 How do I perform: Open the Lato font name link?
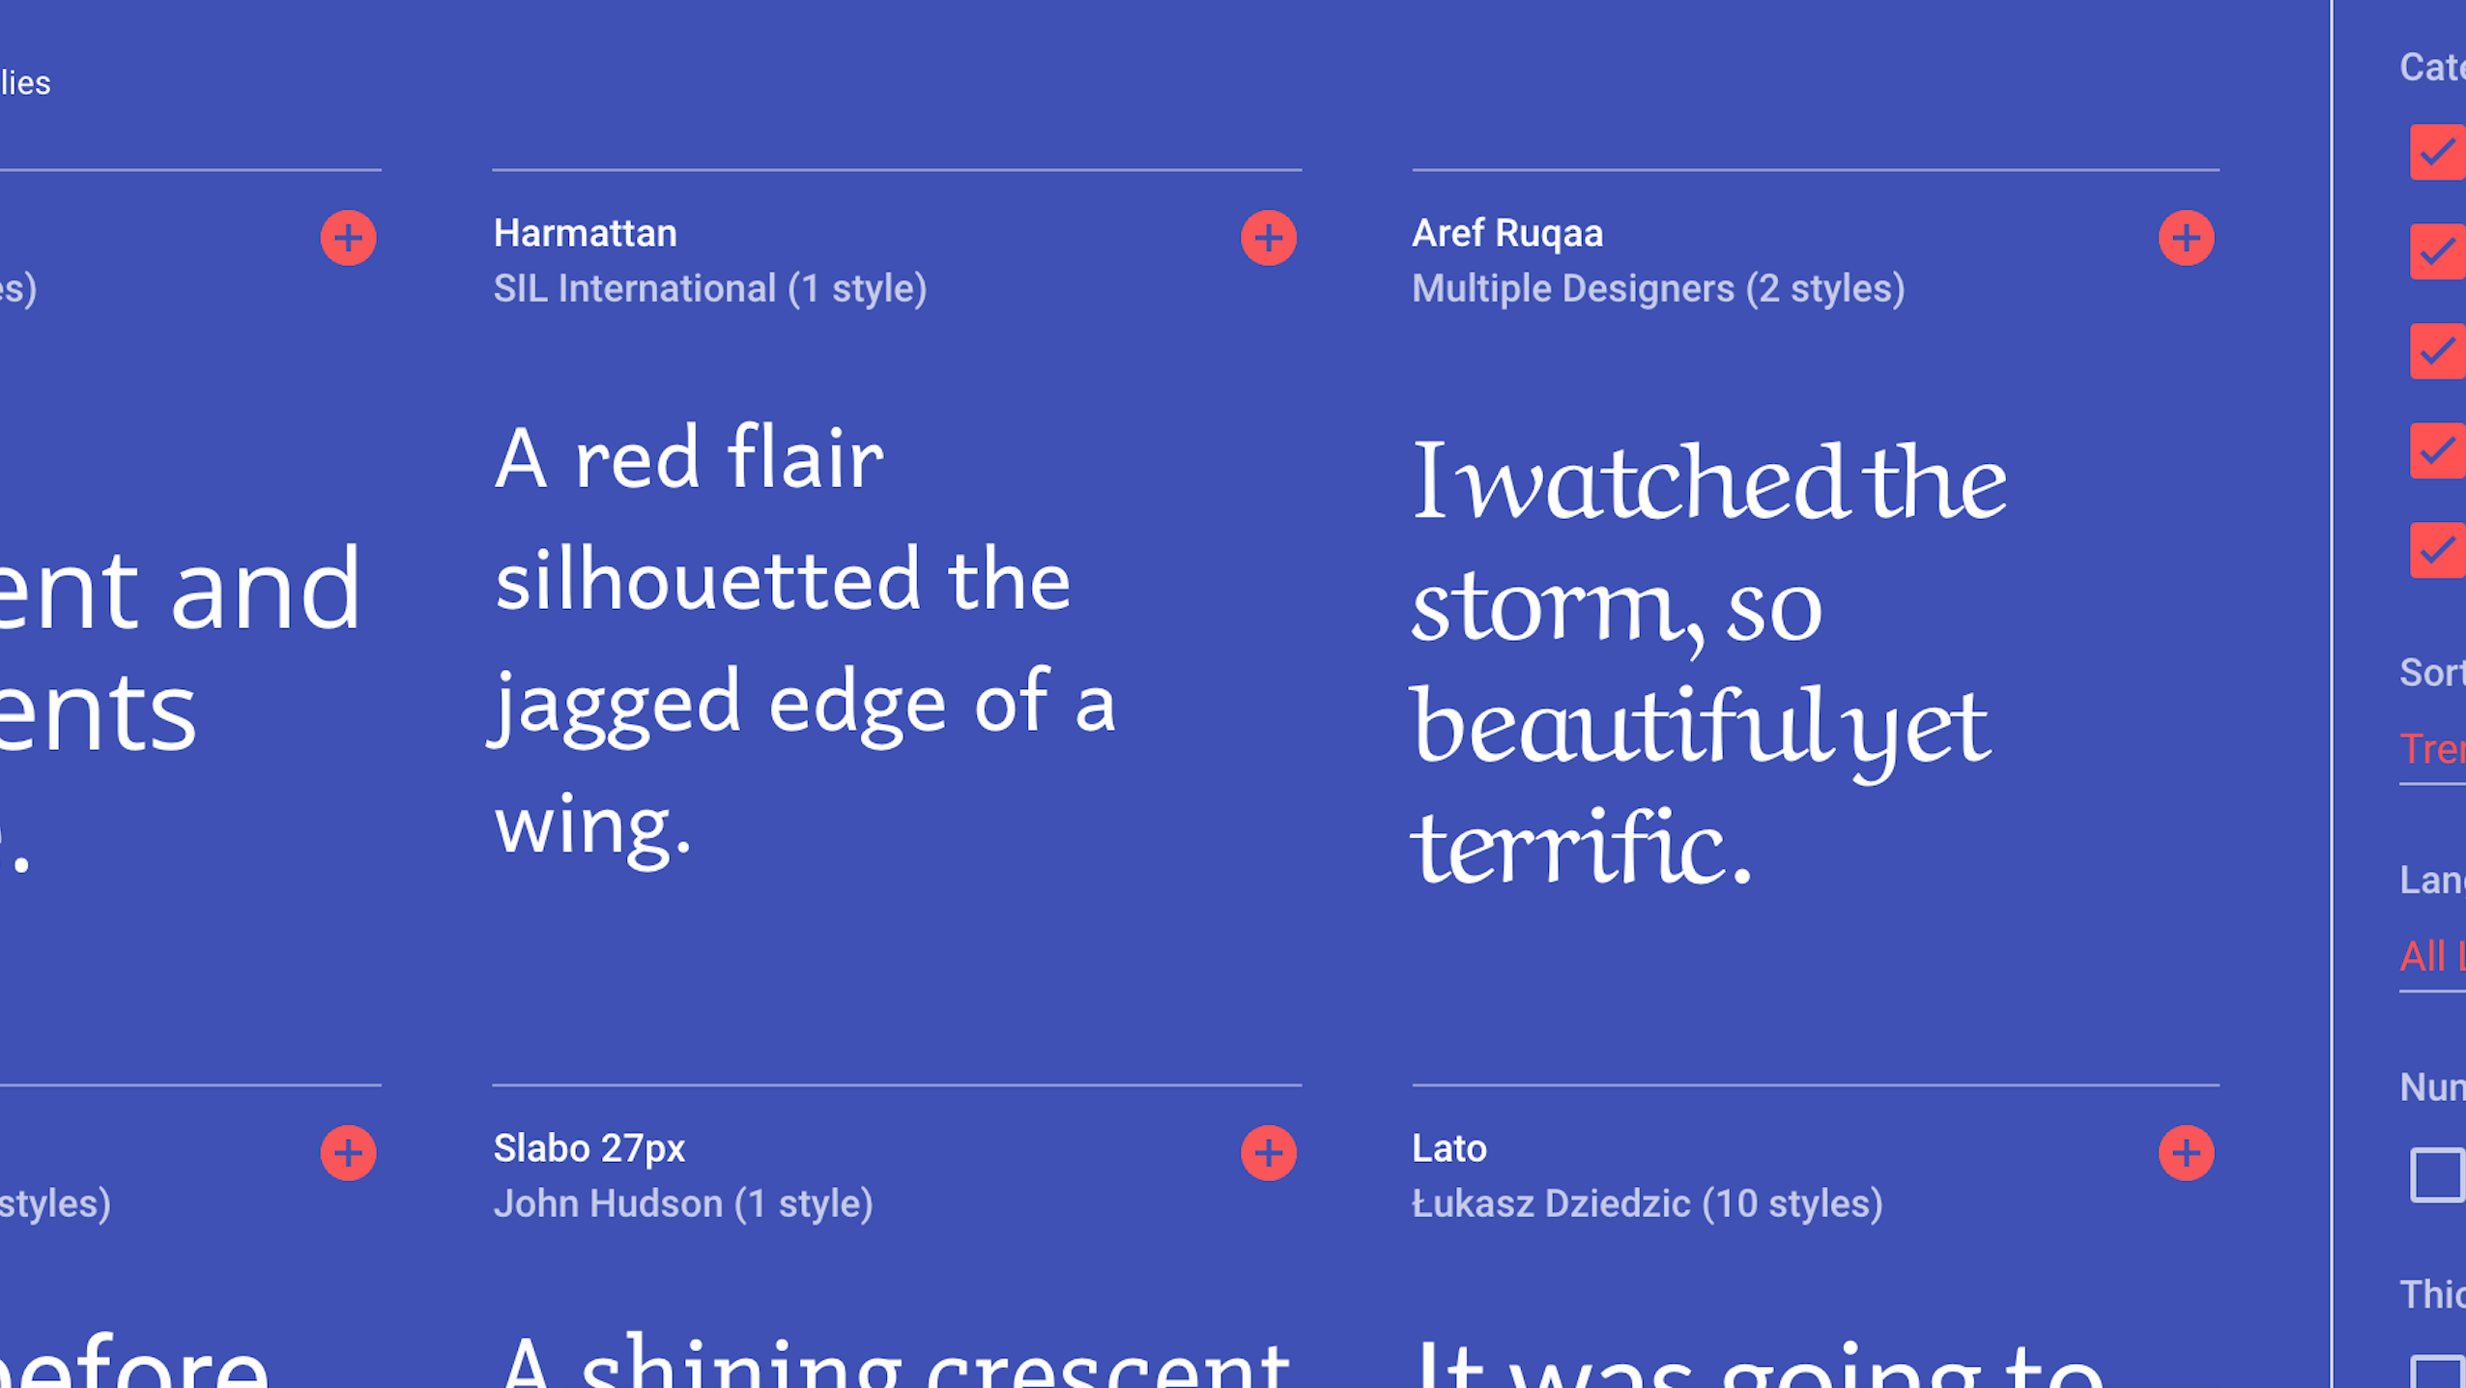point(1448,1148)
